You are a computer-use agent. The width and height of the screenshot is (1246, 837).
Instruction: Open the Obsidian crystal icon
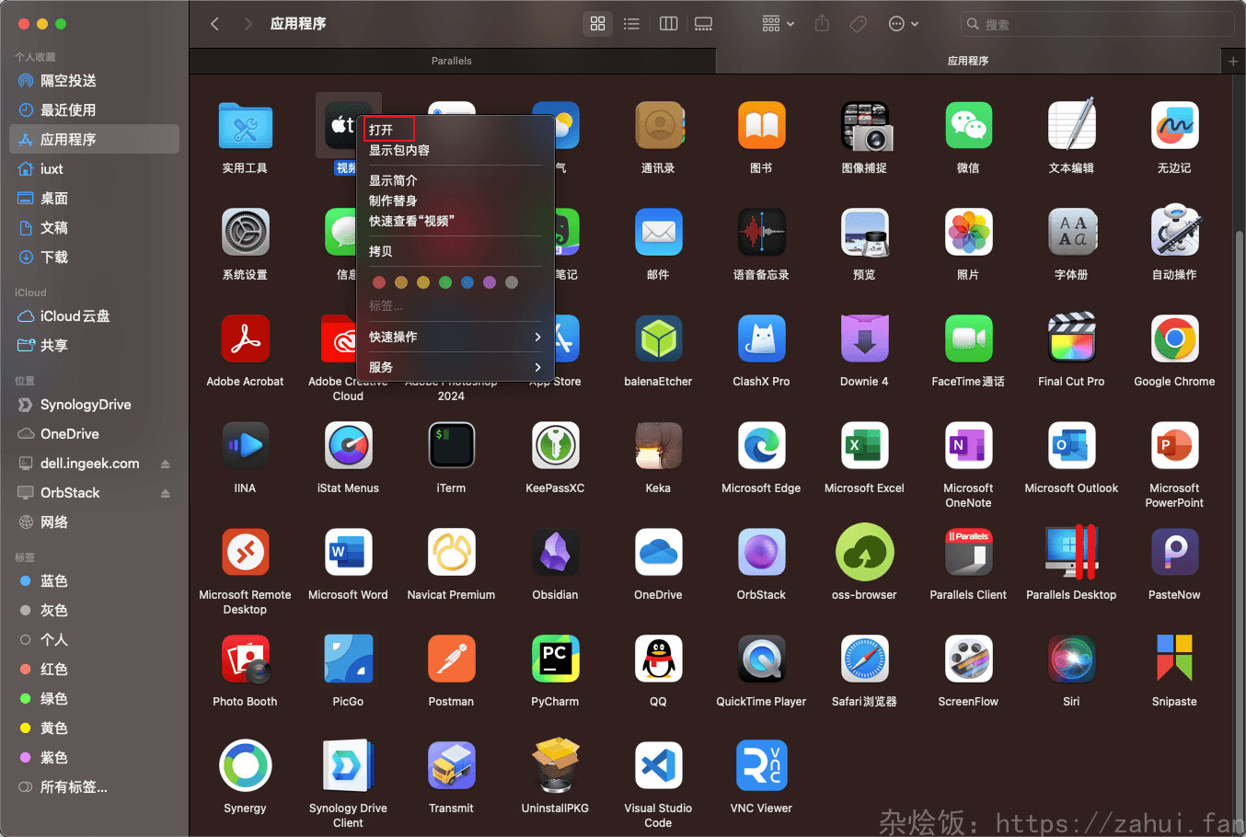[x=555, y=553]
